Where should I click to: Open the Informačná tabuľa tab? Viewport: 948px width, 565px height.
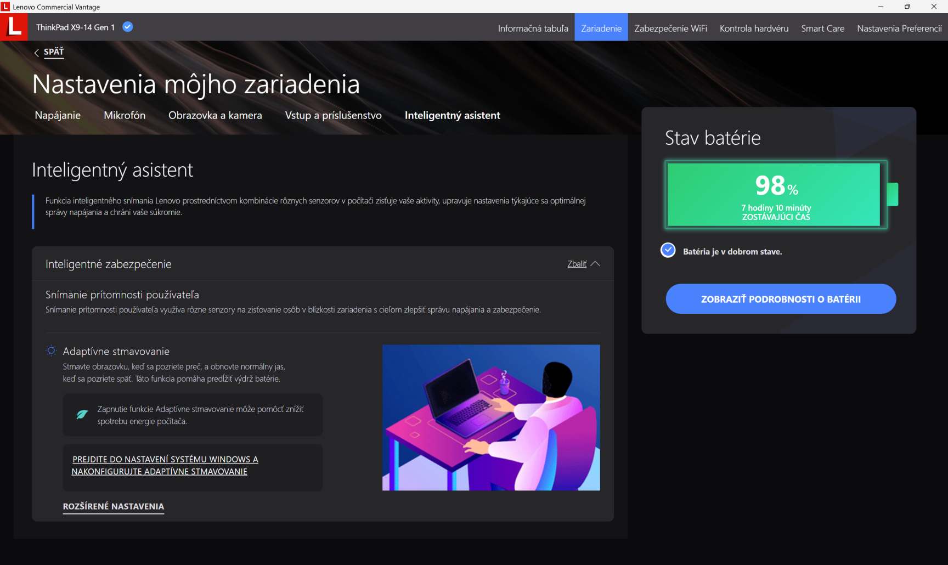(533, 28)
